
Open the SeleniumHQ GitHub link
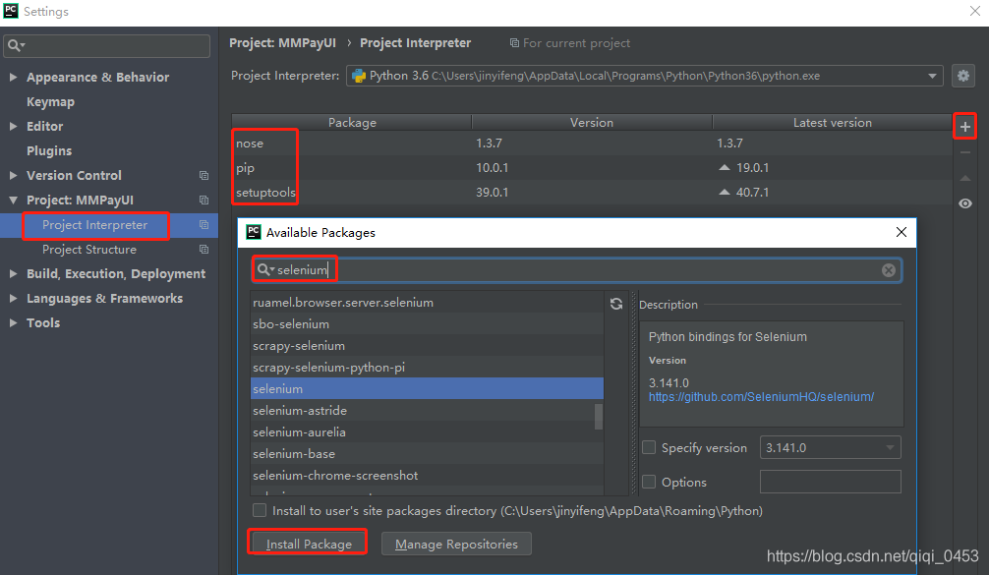pyautogui.click(x=761, y=396)
